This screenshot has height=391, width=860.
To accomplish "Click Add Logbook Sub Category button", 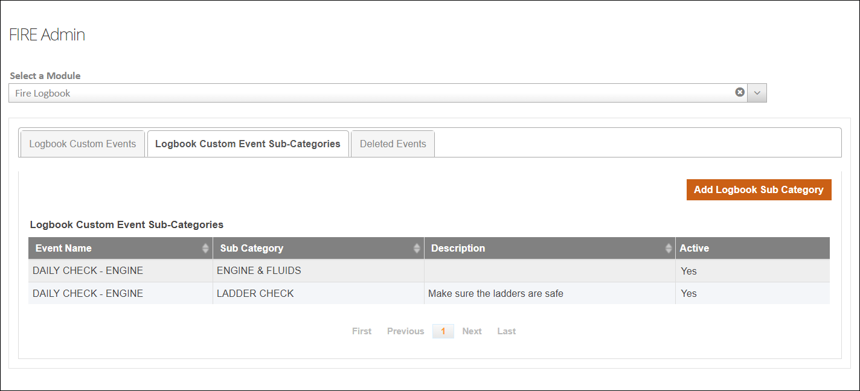I will click(x=759, y=189).
